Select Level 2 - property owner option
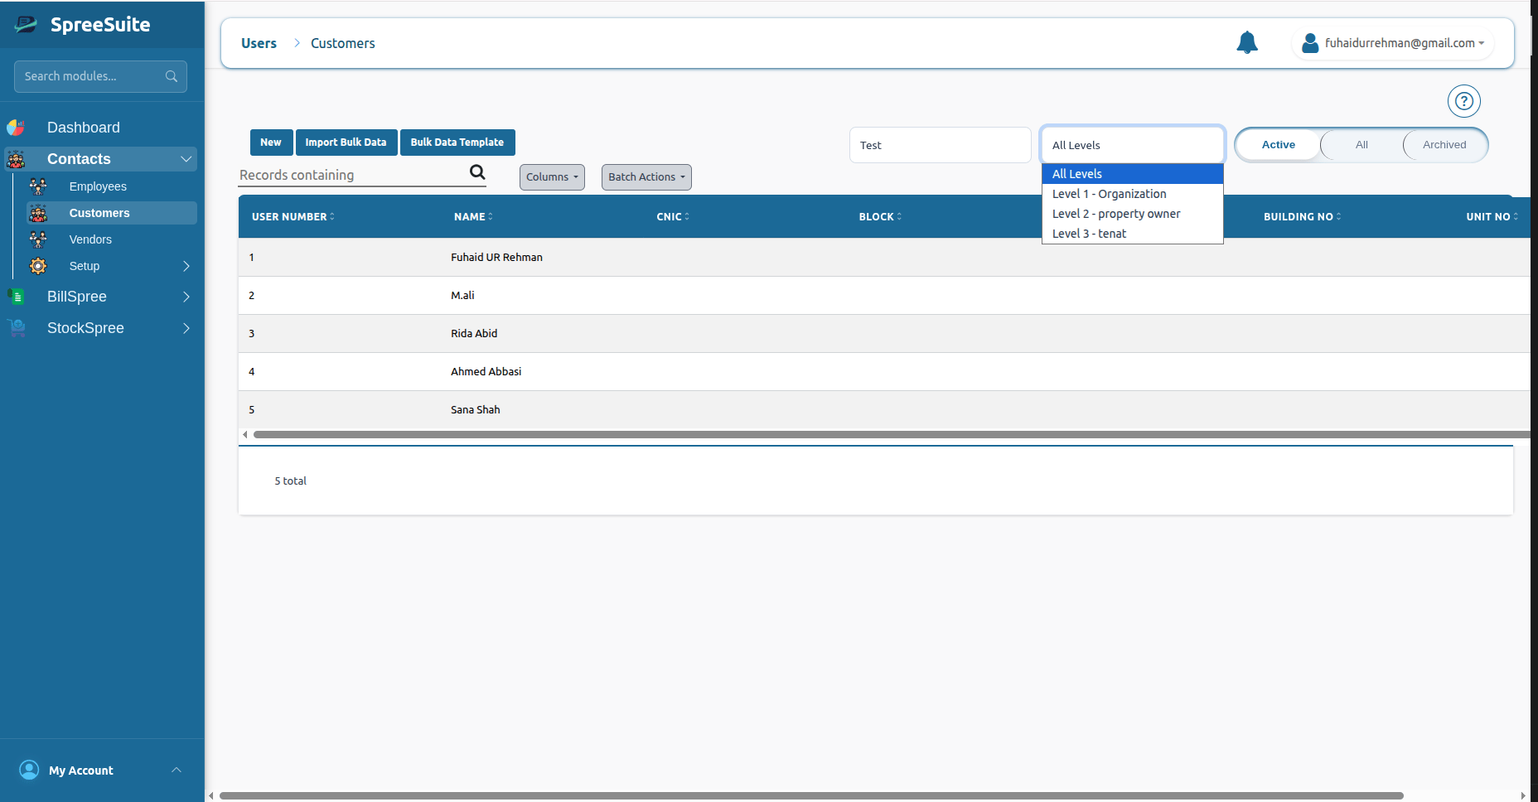 (x=1132, y=214)
